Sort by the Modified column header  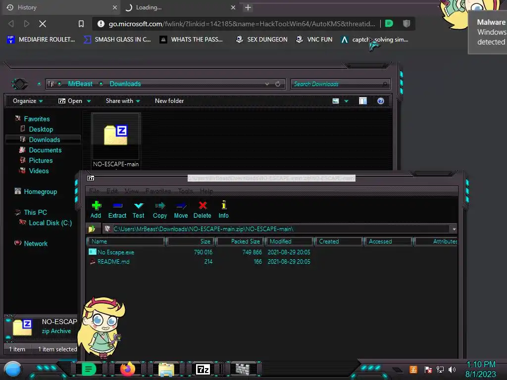click(x=290, y=241)
